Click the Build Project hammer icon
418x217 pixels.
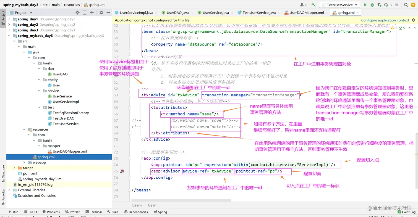pos(313,5)
